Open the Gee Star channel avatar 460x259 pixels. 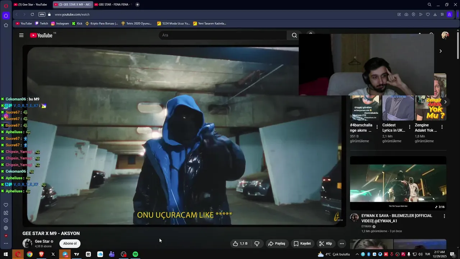point(27,244)
